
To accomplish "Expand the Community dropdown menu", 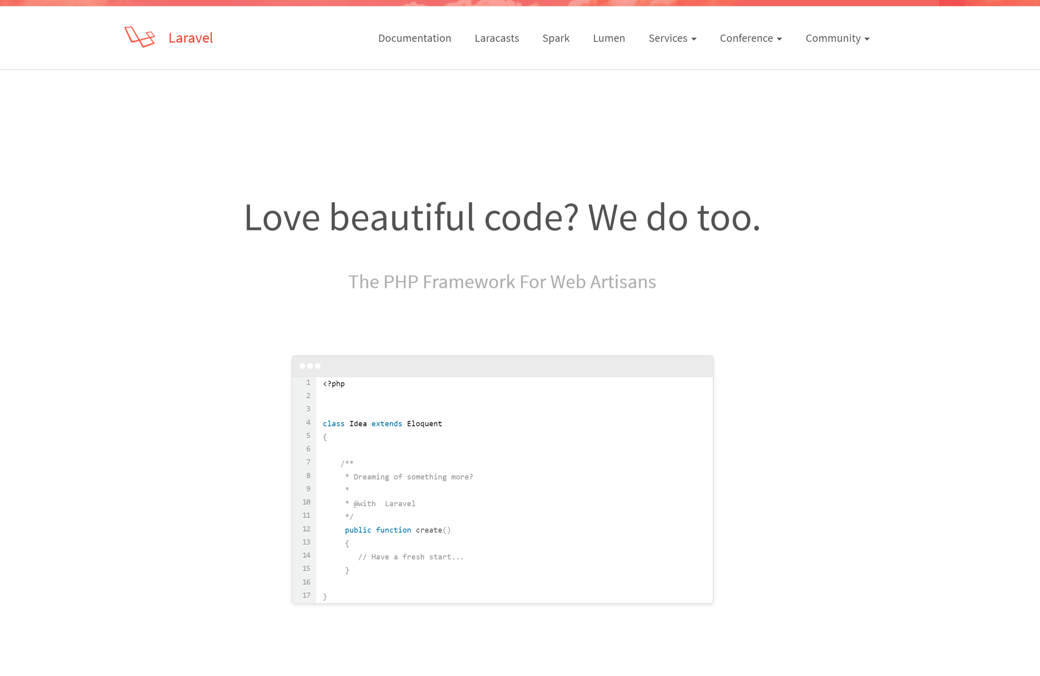I will tap(837, 38).
